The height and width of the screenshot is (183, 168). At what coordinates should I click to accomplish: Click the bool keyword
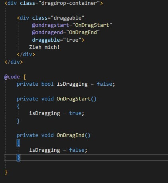47,84
